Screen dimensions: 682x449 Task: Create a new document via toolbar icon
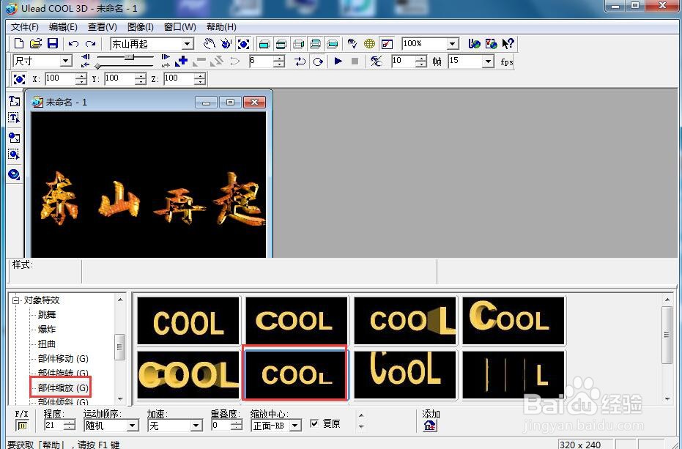(x=19, y=43)
